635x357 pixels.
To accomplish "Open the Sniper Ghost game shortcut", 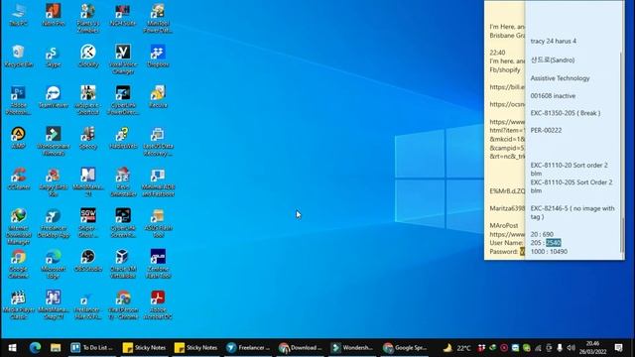I will [x=88, y=223].
